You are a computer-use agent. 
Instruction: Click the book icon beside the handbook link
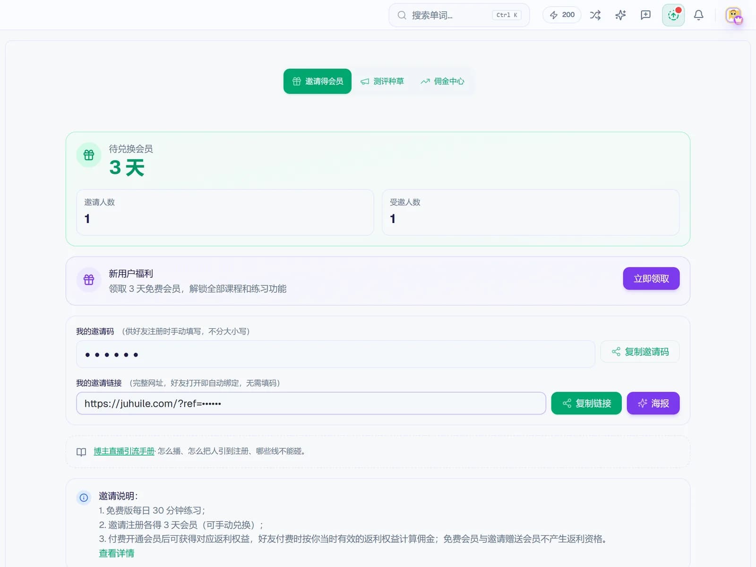pos(81,452)
